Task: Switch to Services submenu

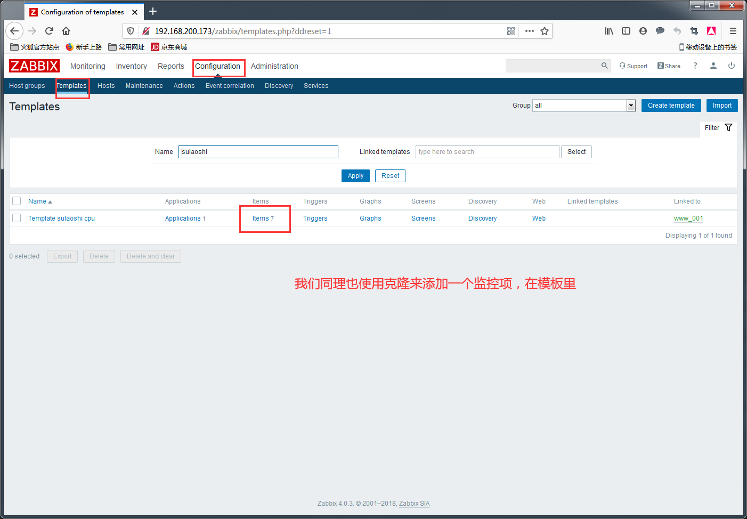Action: click(x=316, y=86)
